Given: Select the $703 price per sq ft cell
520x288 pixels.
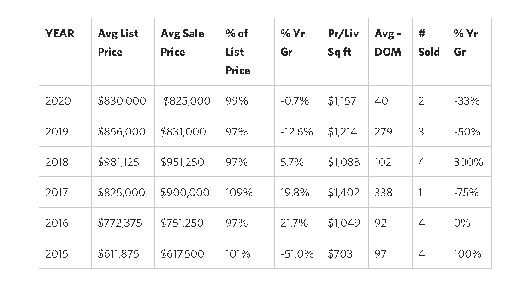Looking at the screenshot, I should click(340, 253).
